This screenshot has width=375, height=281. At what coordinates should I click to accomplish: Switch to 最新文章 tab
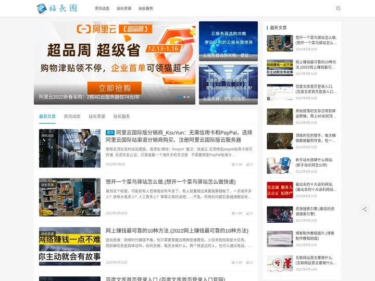tap(47, 117)
